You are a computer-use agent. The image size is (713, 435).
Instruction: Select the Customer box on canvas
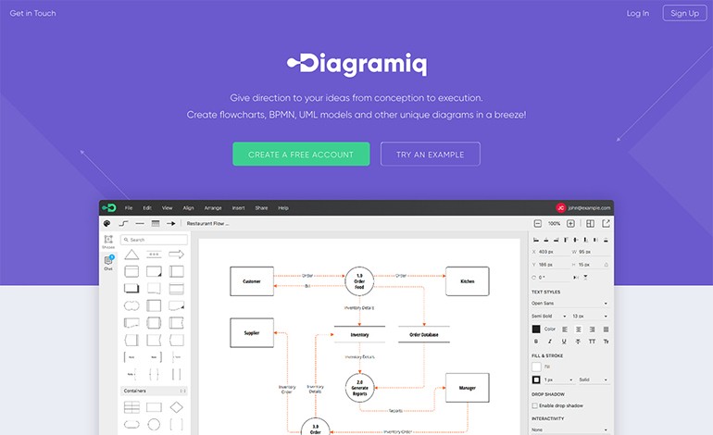pyautogui.click(x=252, y=281)
